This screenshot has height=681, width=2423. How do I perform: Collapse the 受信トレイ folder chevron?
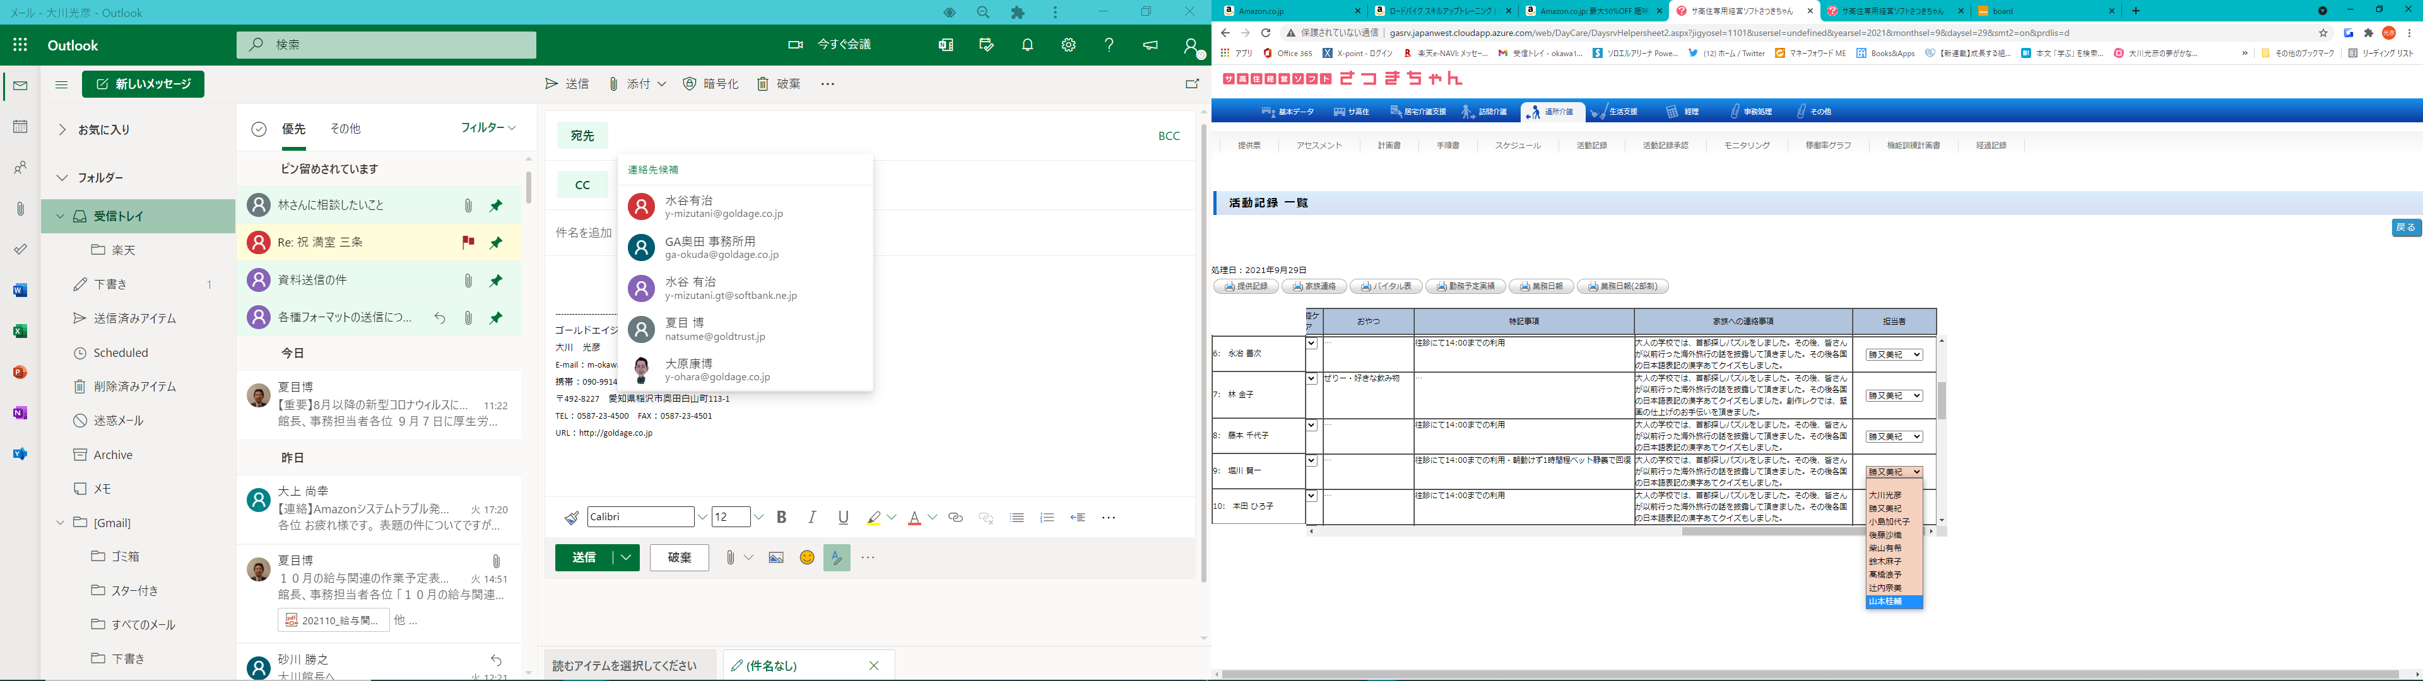pyautogui.click(x=61, y=216)
